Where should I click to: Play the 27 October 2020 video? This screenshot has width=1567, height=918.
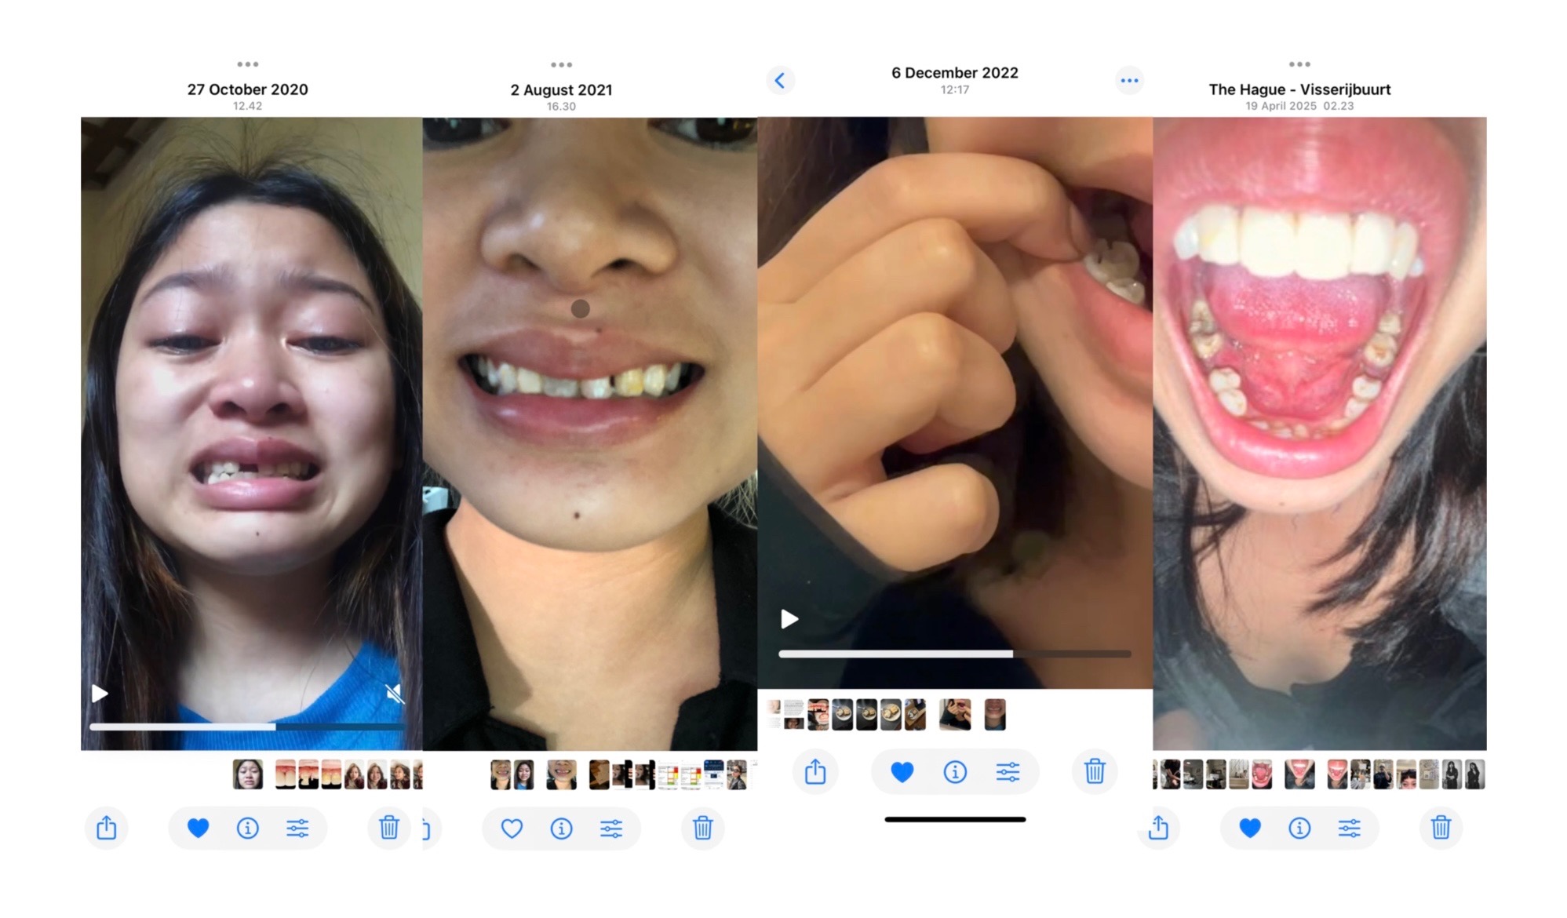tap(100, 694)
